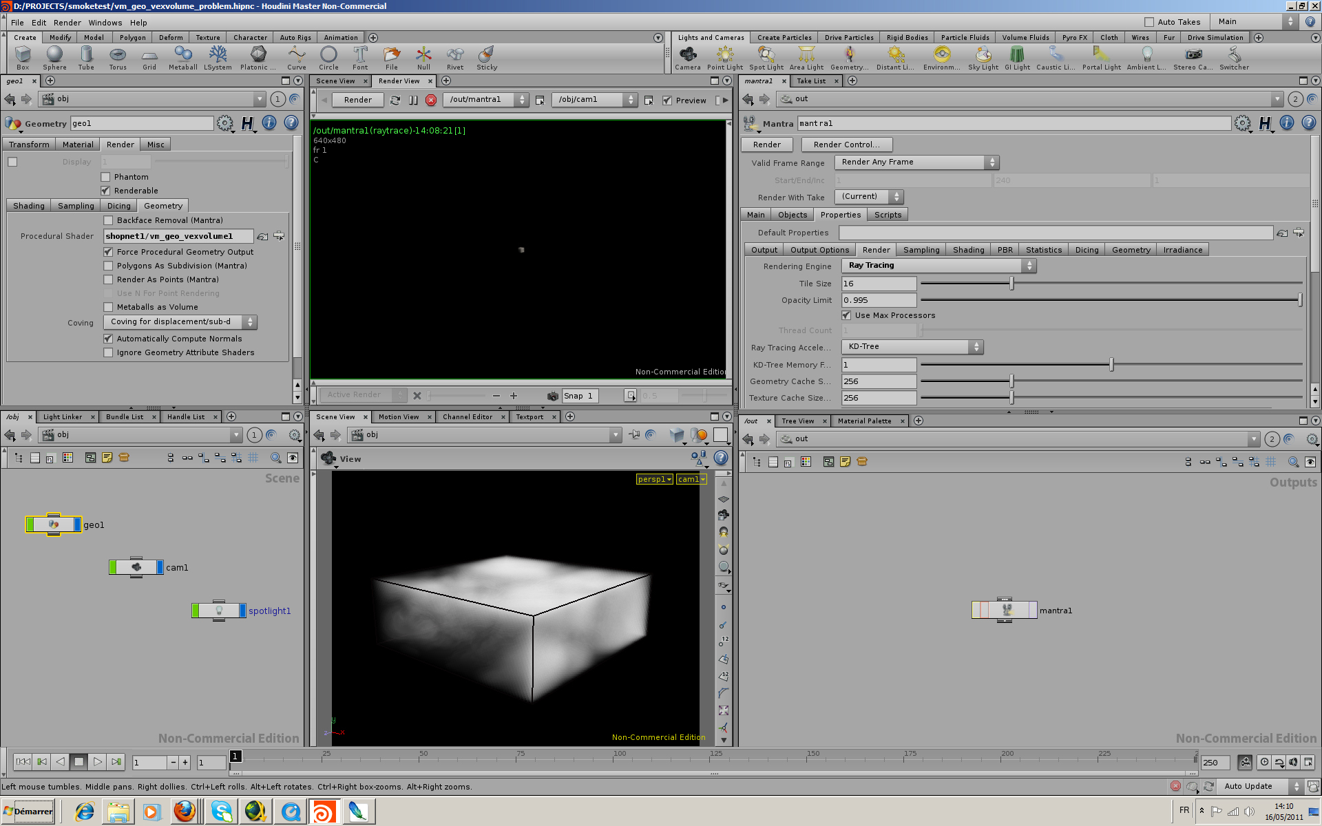Click the Switcher shelf tool
Viewport: 1322px width, 826px height.
(1234, 58)
